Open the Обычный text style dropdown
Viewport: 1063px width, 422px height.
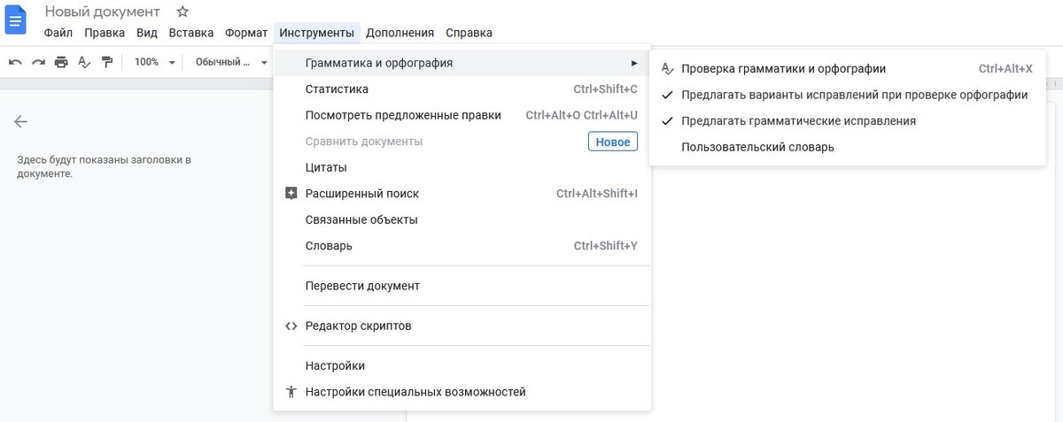tap(231, 62)
